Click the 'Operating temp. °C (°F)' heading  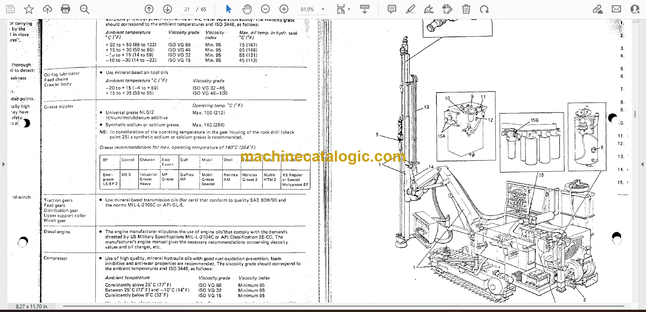click(217, 105)
